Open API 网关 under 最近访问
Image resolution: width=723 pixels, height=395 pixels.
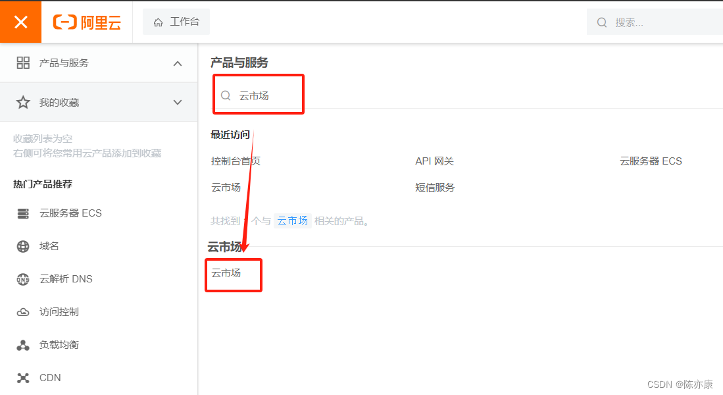pyautogui.click(x=434, y=161)
